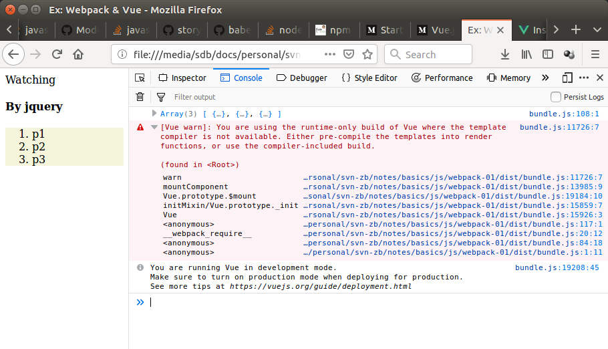Expand the Array(3) console entry
Image resolution: width=608 pixels, height=349 pixels.
coord(154,114)
